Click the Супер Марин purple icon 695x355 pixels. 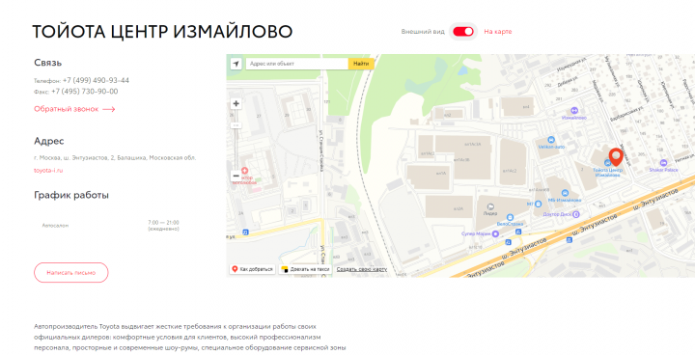coord(495,234)
